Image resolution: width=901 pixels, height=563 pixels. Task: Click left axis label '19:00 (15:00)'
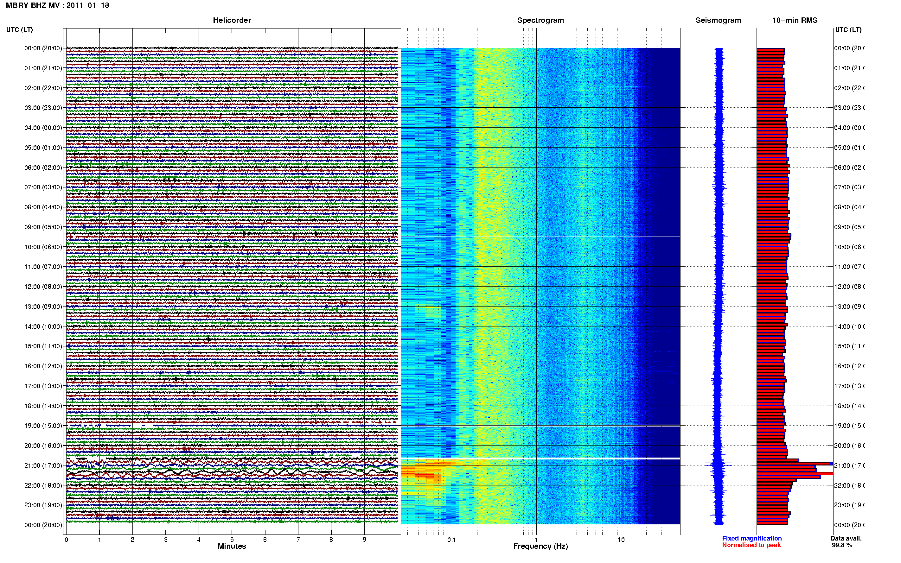pos(43,426)
